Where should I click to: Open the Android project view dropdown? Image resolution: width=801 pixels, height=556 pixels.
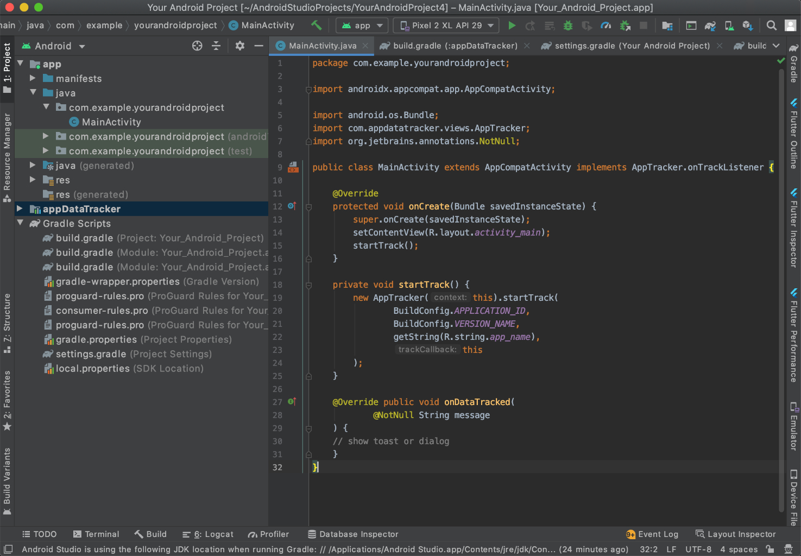(x=53, y=46)
